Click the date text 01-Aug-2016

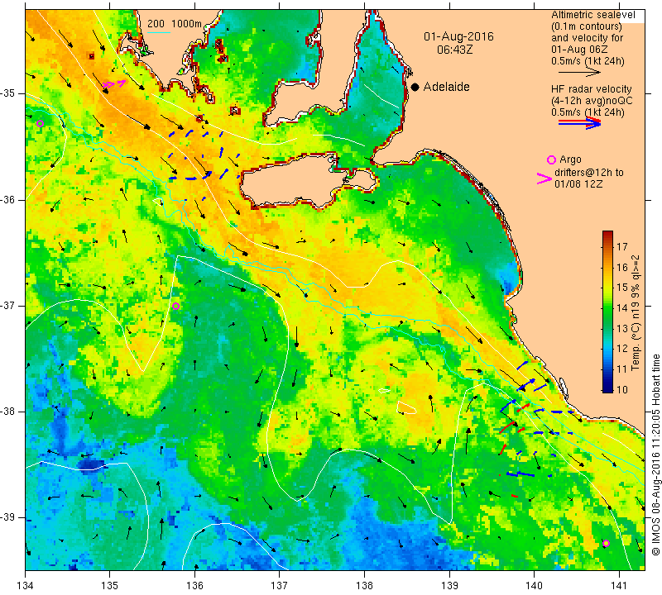[458, 36]
